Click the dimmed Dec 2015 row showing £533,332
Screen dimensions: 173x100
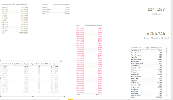30,90
